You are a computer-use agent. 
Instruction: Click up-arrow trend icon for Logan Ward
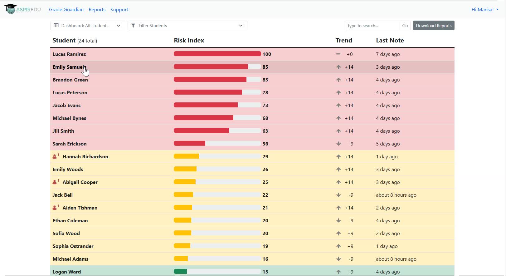(338, 272)
